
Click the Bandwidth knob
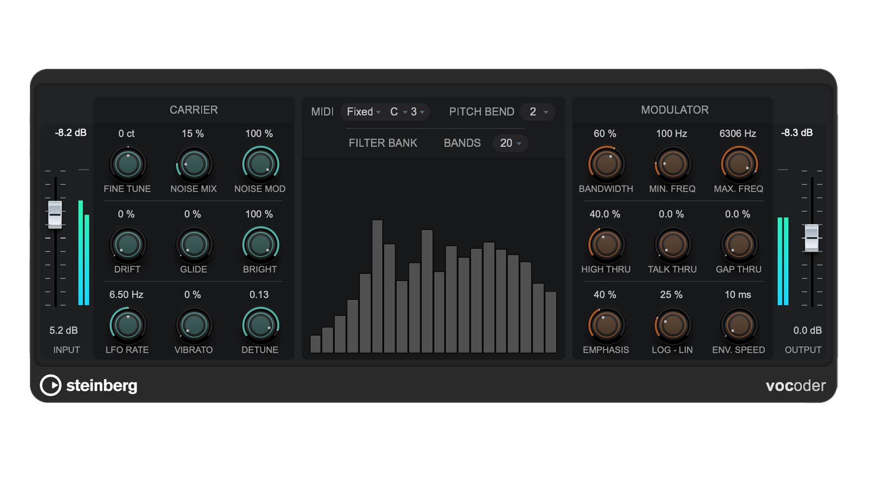coord(605,164)
